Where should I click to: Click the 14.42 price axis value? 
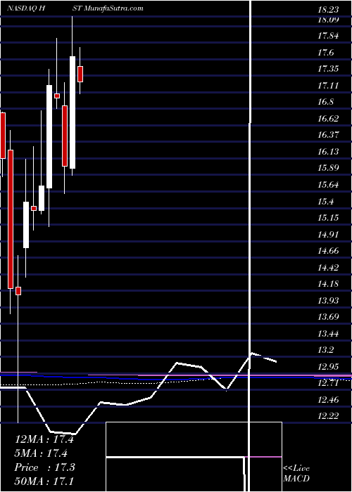(x=328, y=267)
